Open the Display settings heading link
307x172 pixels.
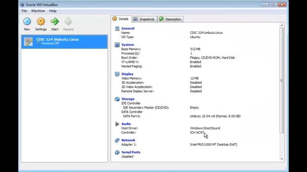(127, 74)
